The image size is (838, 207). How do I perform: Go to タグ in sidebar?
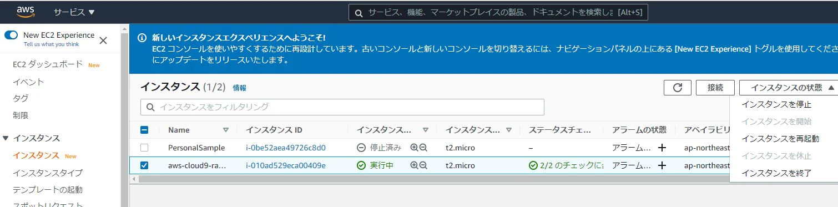click(x=20, y=98)
